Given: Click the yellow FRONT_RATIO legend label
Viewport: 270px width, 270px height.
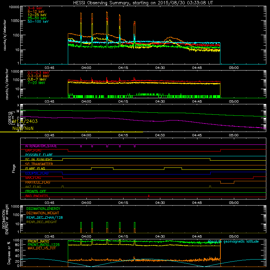Looking at the screenshot, I should [x=38, y=241].
